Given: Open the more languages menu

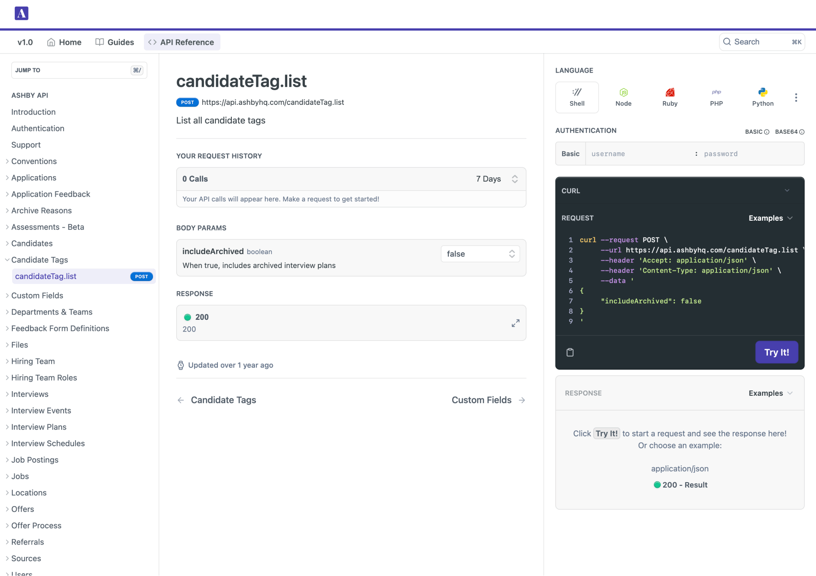Looking at the screenshot, I should point(796,97).
